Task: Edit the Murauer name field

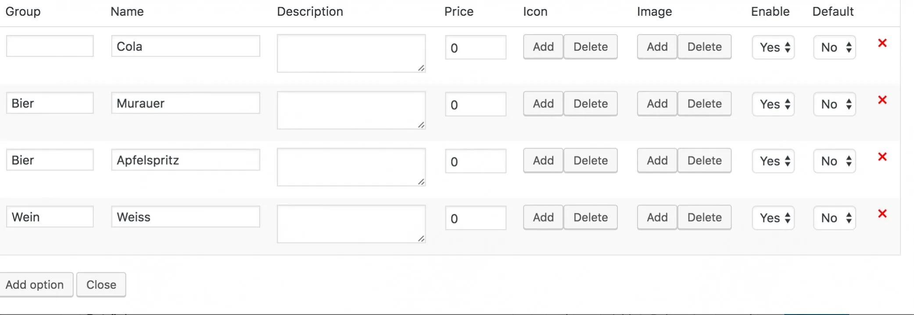Action: (x=186, y=103)
